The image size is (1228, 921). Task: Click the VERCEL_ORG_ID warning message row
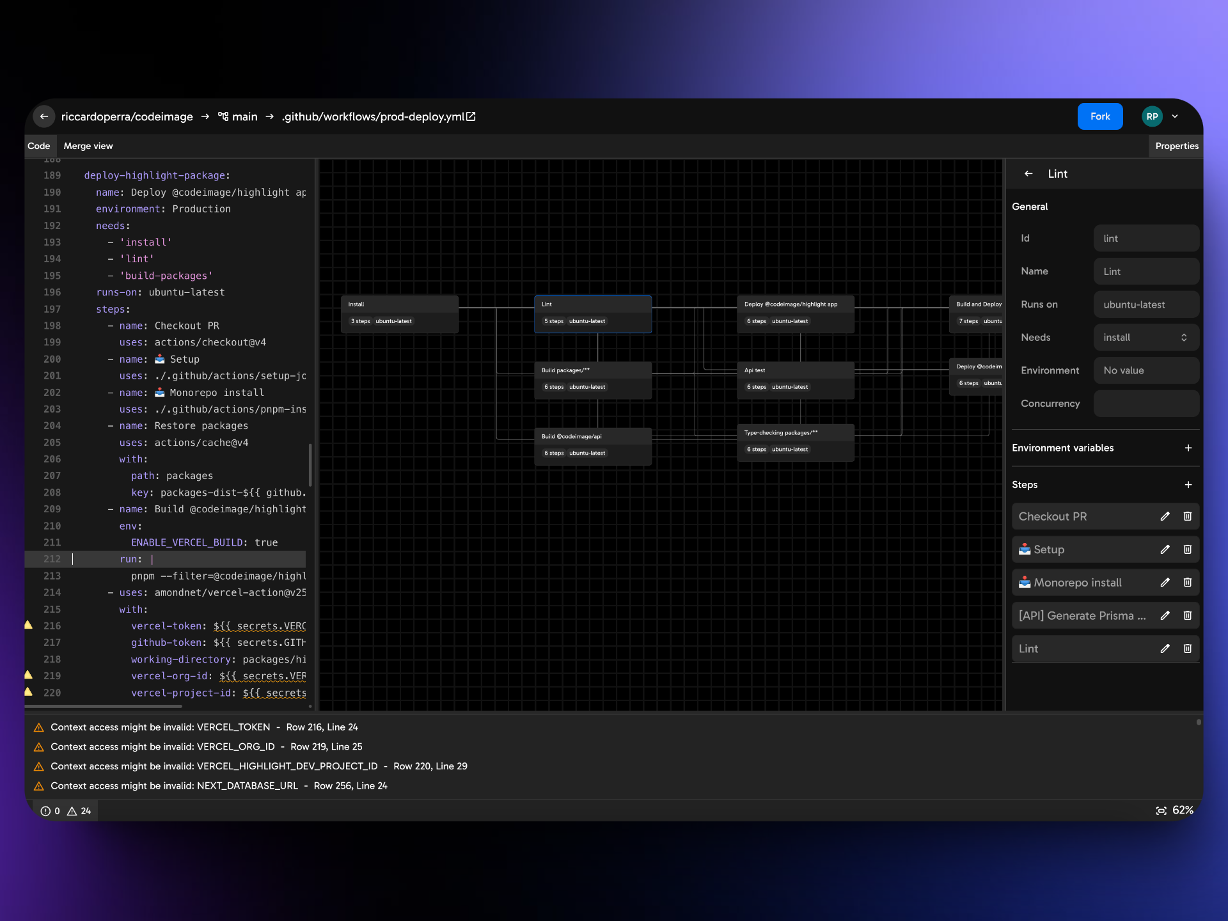pos(206,747)
